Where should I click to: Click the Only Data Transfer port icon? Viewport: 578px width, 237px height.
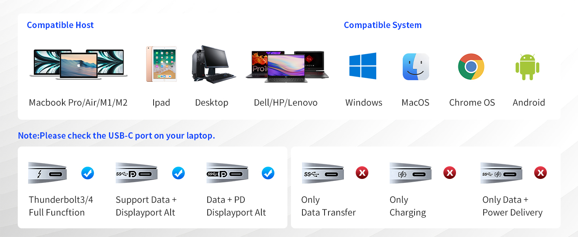323,173
